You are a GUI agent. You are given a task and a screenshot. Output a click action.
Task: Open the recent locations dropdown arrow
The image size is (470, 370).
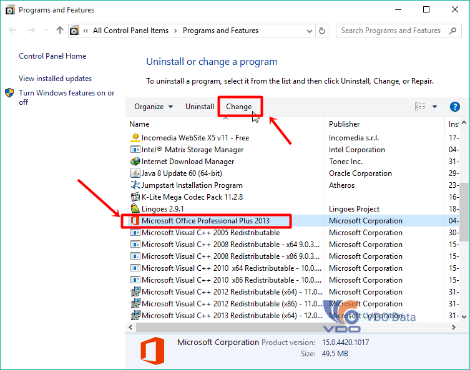(46, 31)
